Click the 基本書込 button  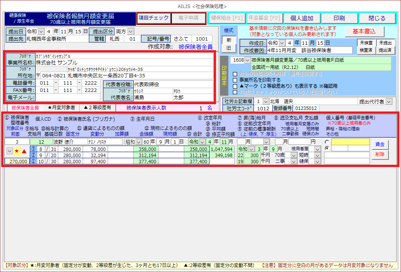(x=364, y=31)
